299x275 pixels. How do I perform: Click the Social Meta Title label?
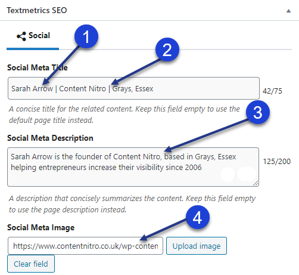pos(38,67)
